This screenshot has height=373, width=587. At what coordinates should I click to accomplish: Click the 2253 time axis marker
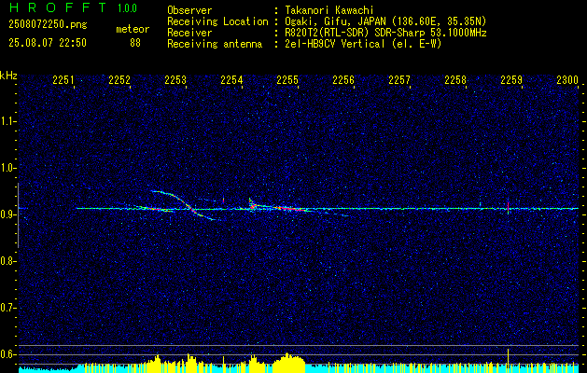(175, 80)
